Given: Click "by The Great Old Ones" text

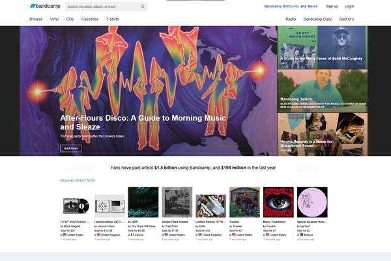Looking at the screenshot, I should click(x=141, y=226).
